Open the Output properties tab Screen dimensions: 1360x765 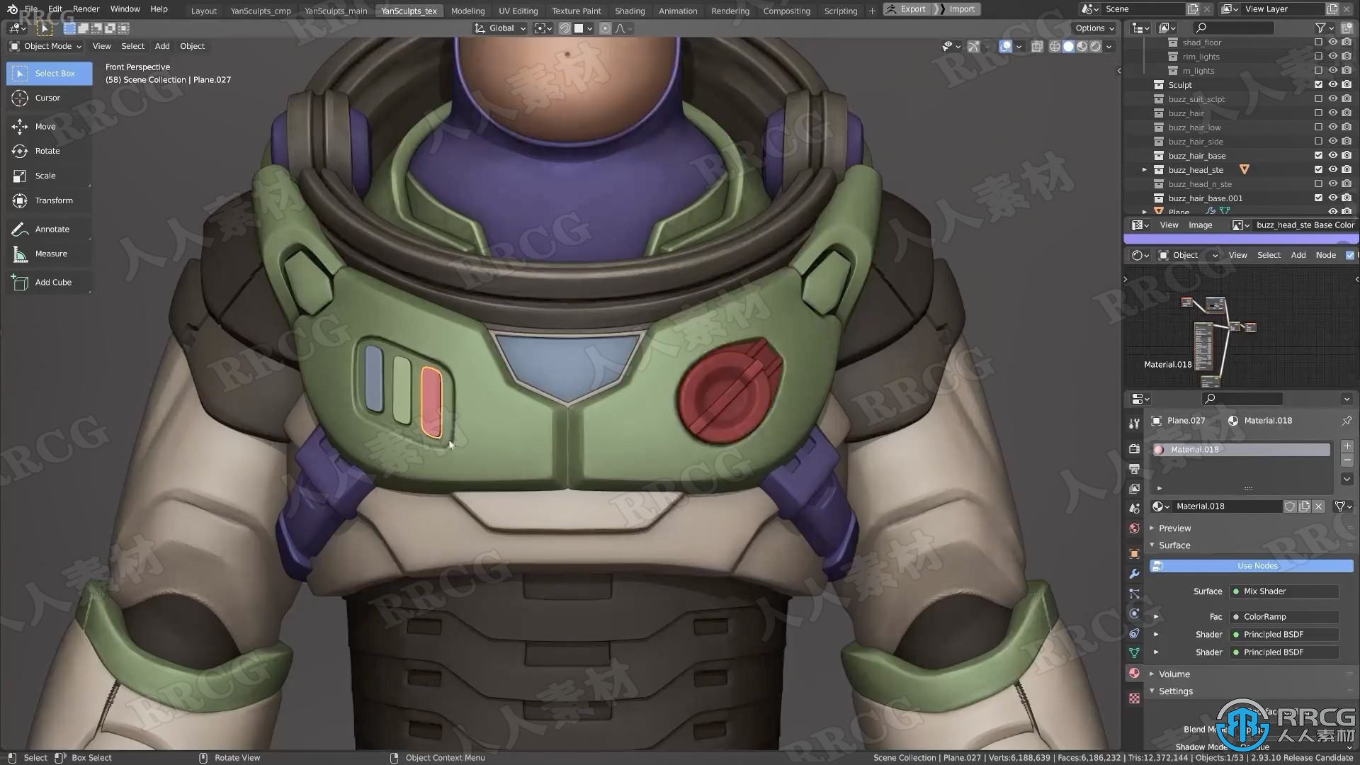(x=1134, y=469)
